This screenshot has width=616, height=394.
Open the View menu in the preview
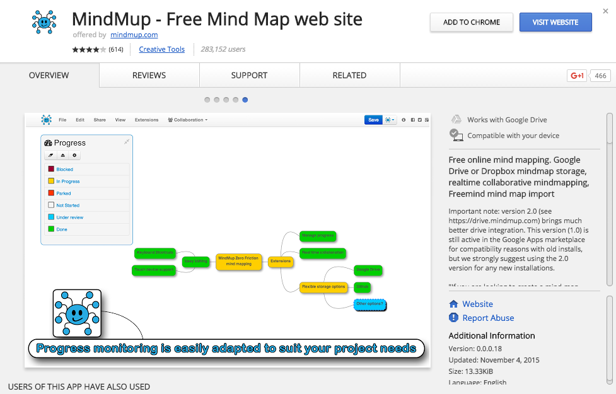(x=120, y=120)
